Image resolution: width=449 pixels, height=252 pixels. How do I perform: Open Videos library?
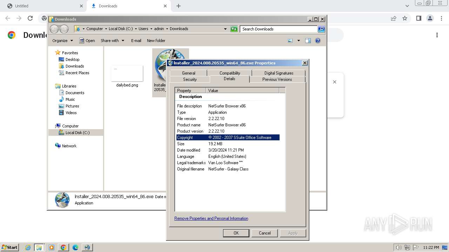point(71,113)
